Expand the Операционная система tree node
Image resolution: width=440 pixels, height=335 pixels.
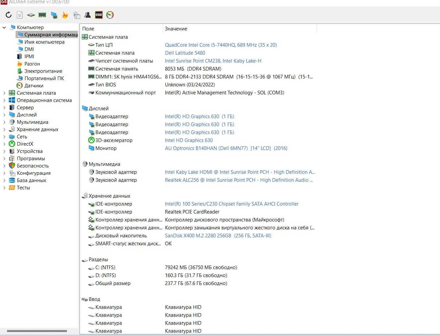click(x=4, y=100)
